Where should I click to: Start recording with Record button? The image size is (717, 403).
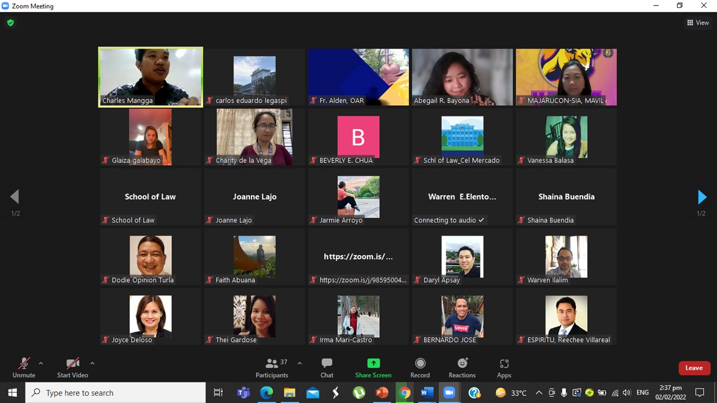pos(420,368)
